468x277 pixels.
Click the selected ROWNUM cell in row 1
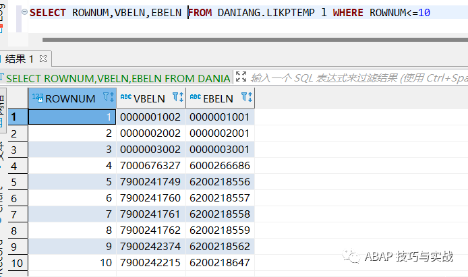coord(72,117)
